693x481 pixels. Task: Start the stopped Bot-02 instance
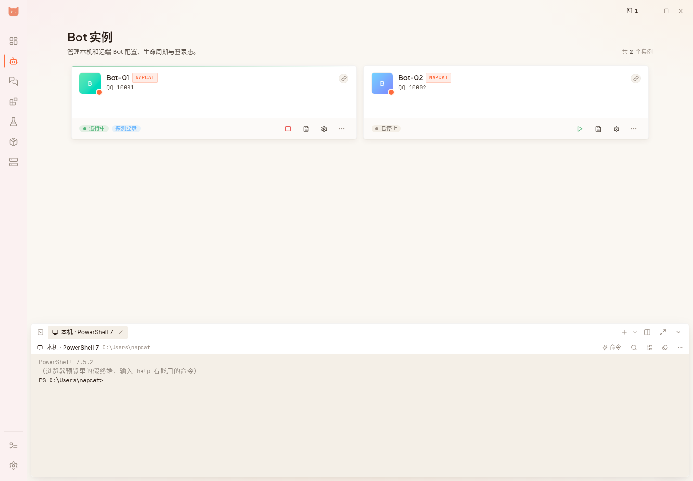pos(580,129)
